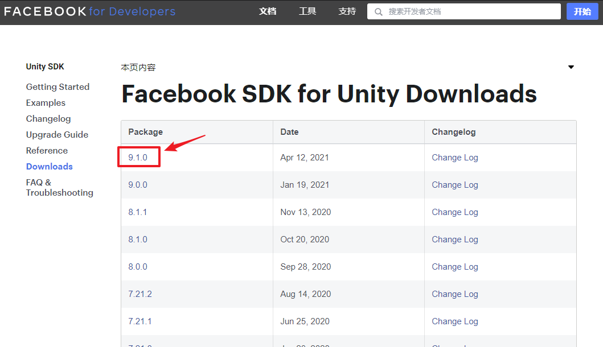Download package version 8.1.0
This screenshot has width=603, height=347.
[138, 239]
